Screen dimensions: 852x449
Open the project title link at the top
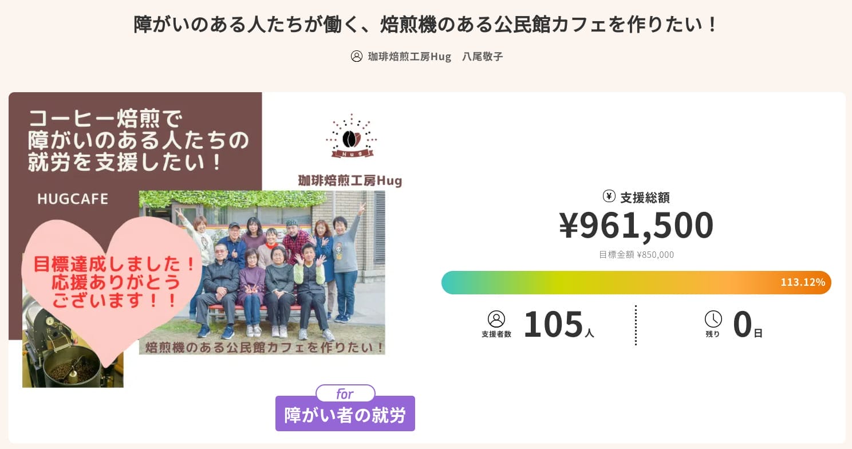pyautogui.click(x=426, y=24)
